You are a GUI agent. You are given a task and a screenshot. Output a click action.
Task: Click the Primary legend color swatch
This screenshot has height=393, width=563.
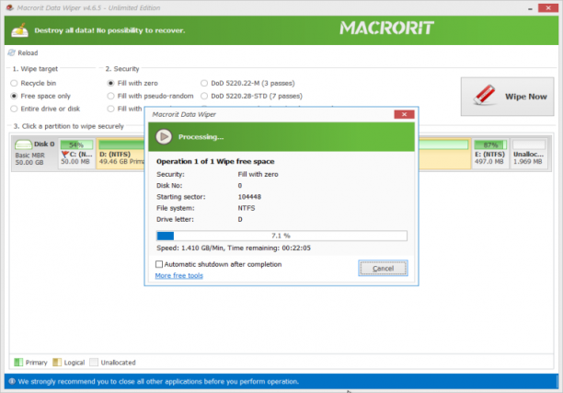click(18, 362)
